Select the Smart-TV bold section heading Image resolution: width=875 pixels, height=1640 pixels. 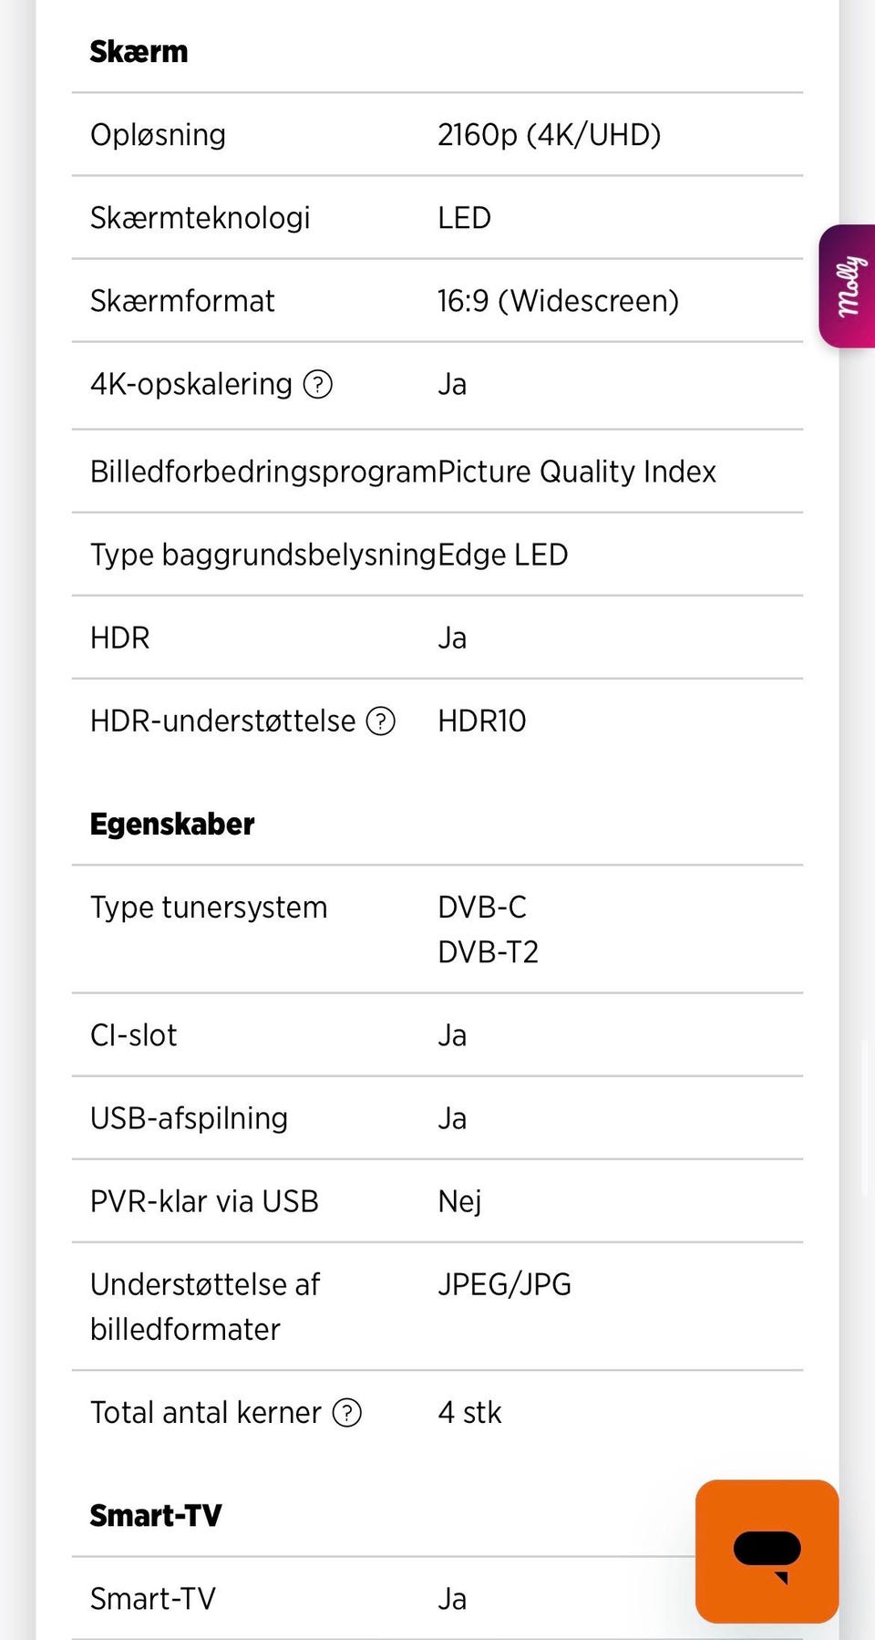(x=156, y=1516)
